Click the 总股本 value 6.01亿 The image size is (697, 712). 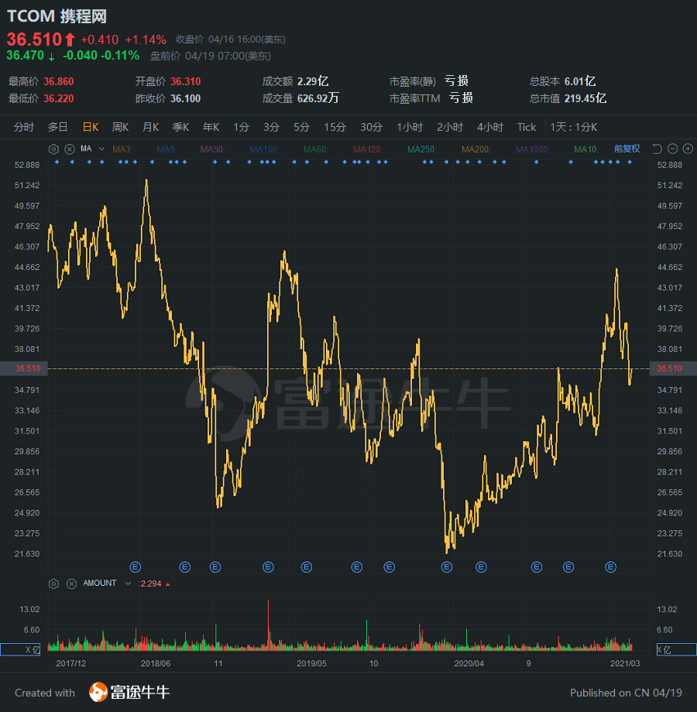[580, 82]
